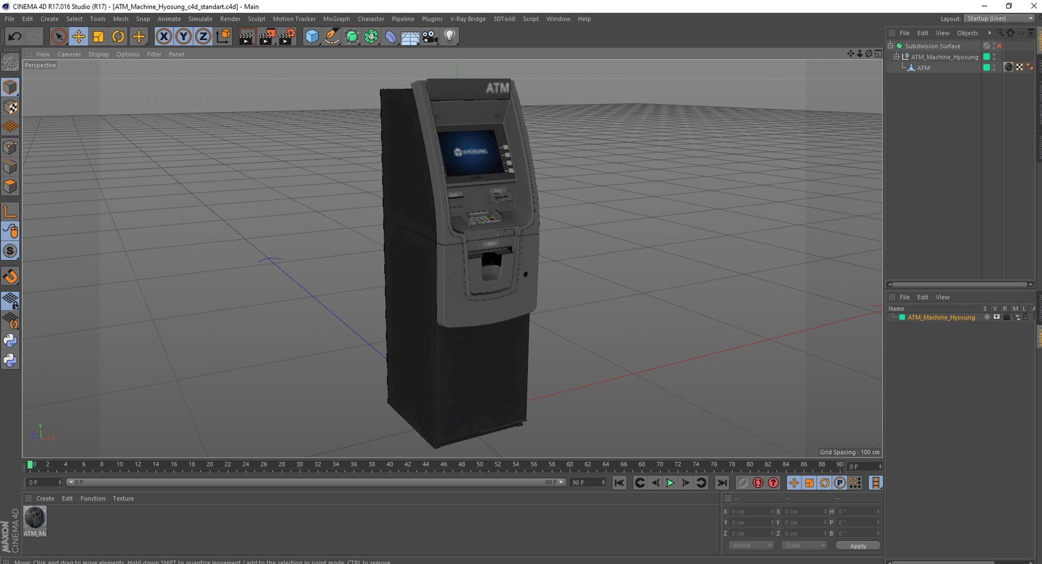1042x564 pixels.
Task: Add a Cube primitive object
Action: [x=312, y=36]
